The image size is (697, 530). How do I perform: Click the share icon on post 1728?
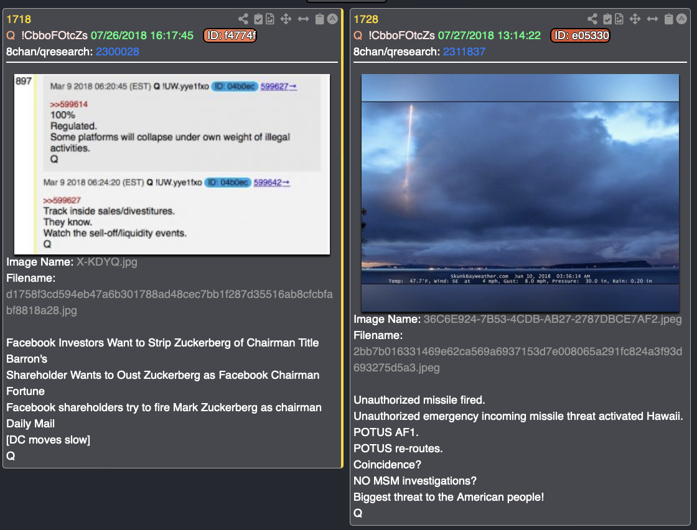592,19
